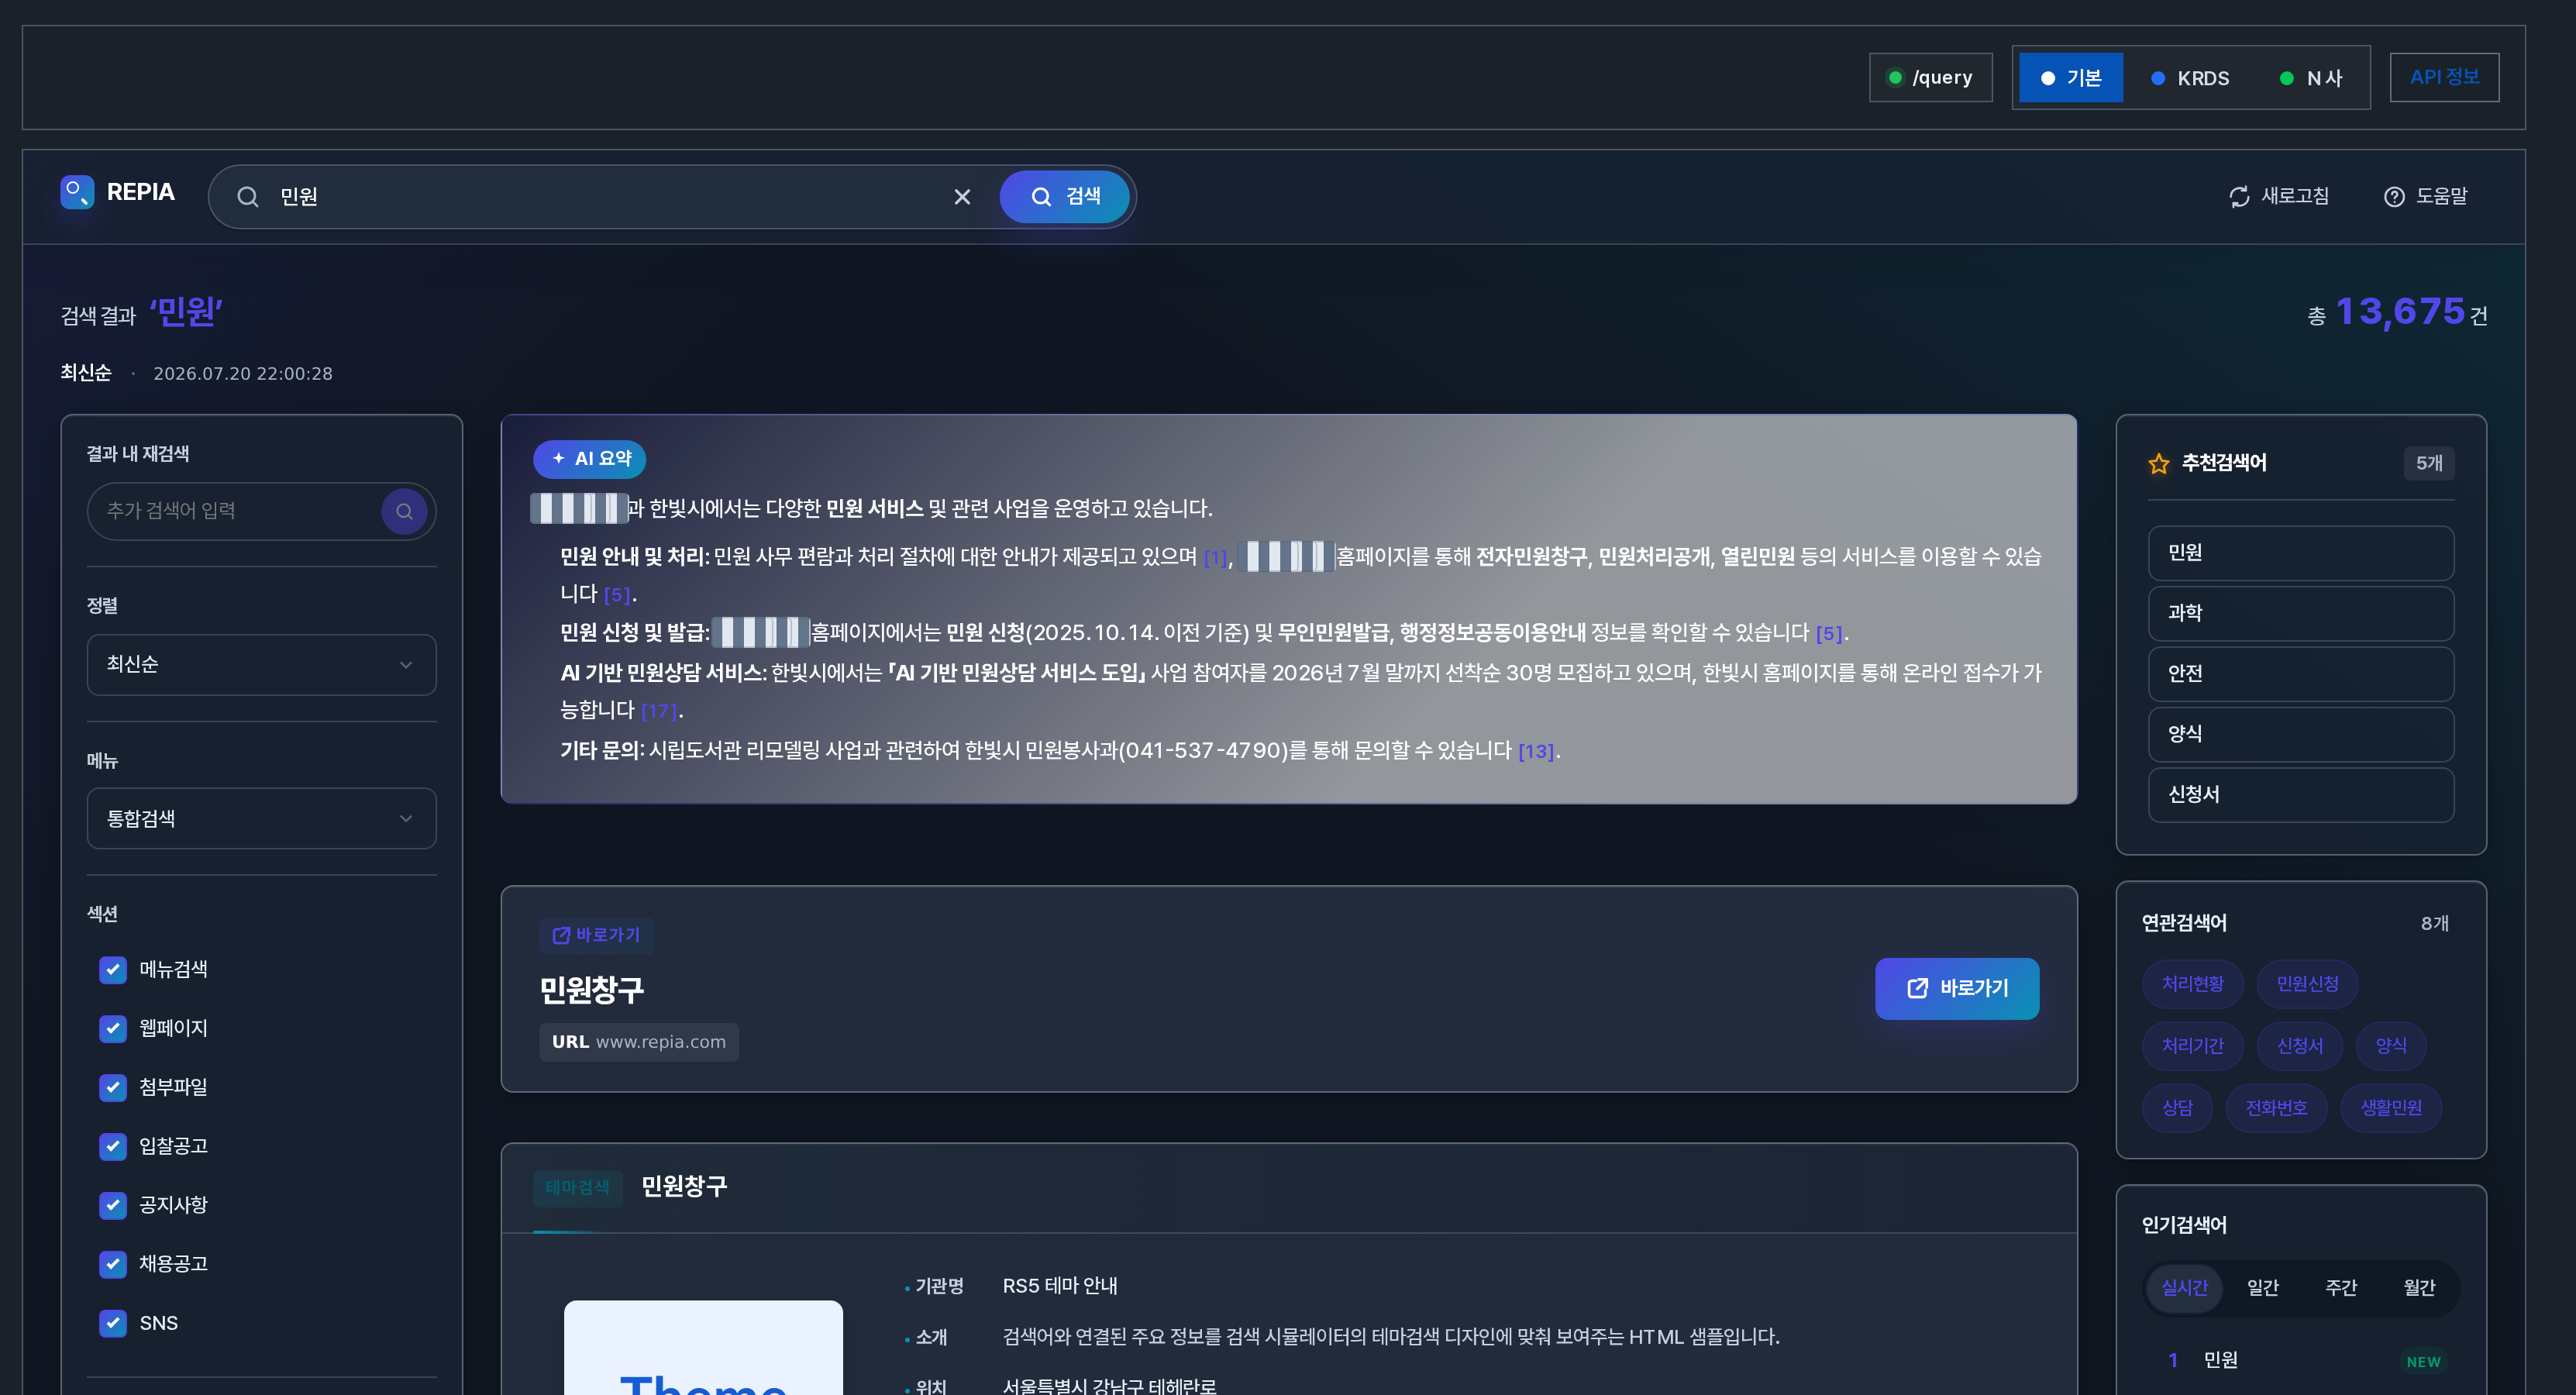Click related keyword chip 전화번호
2576x1395 pixels.
coord(2276,1108)
